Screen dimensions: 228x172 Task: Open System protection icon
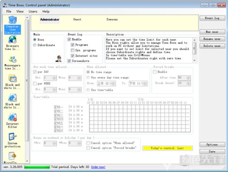13,137
